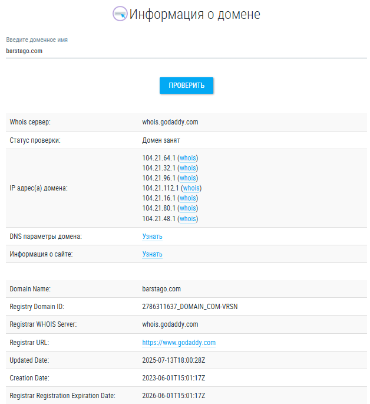The image size is (370, 404).
Task: Open whois link for IP 104.21.96.1
Action: (188, 178)
